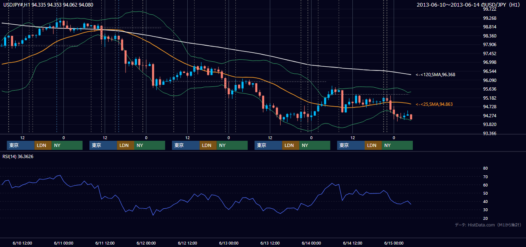Click price axis value 95.182

[x=489, y=98]
